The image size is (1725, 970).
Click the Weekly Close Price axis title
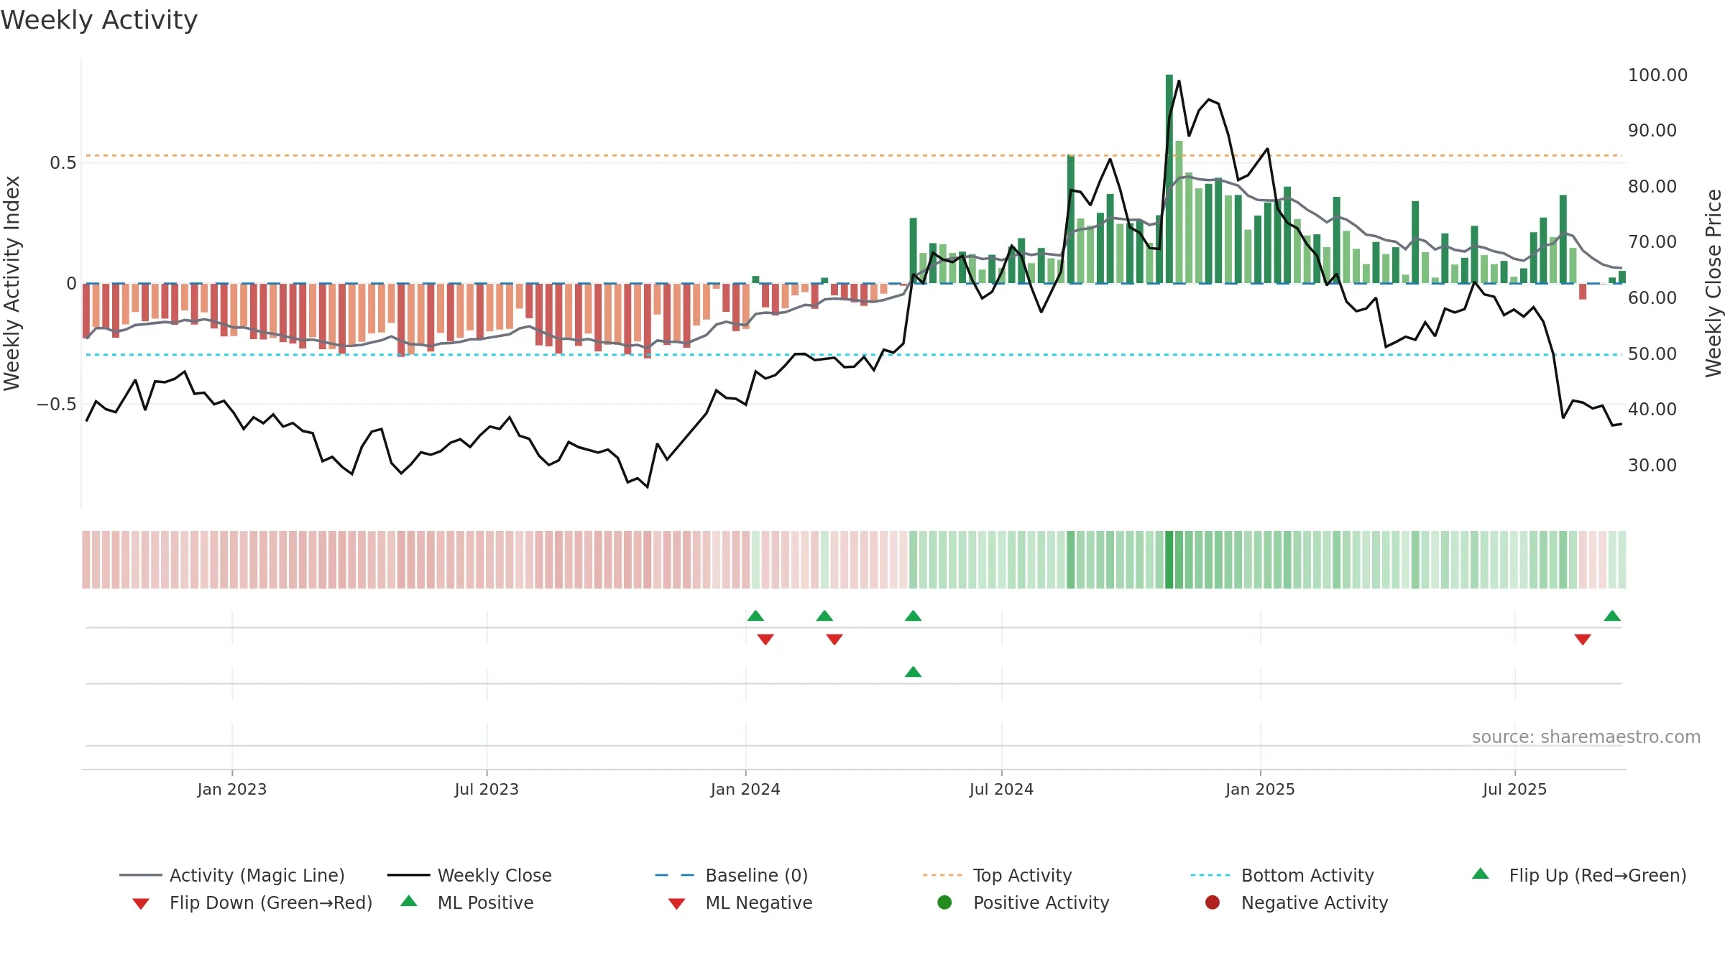1713,283
